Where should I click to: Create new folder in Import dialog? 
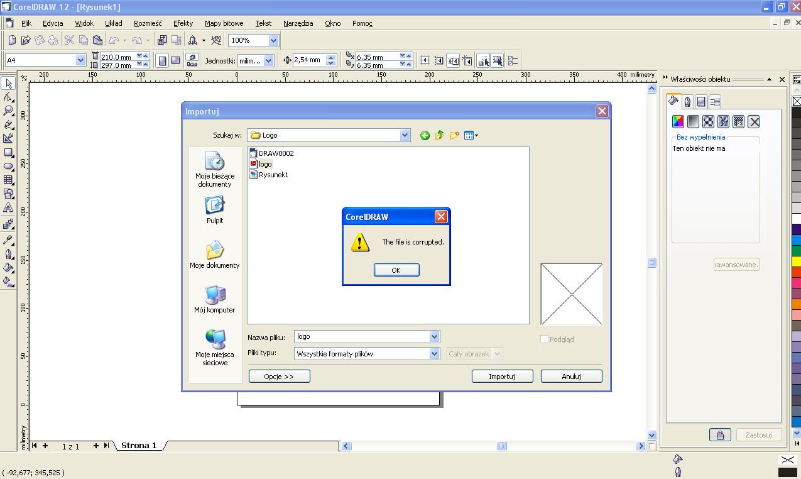[454, 135]
